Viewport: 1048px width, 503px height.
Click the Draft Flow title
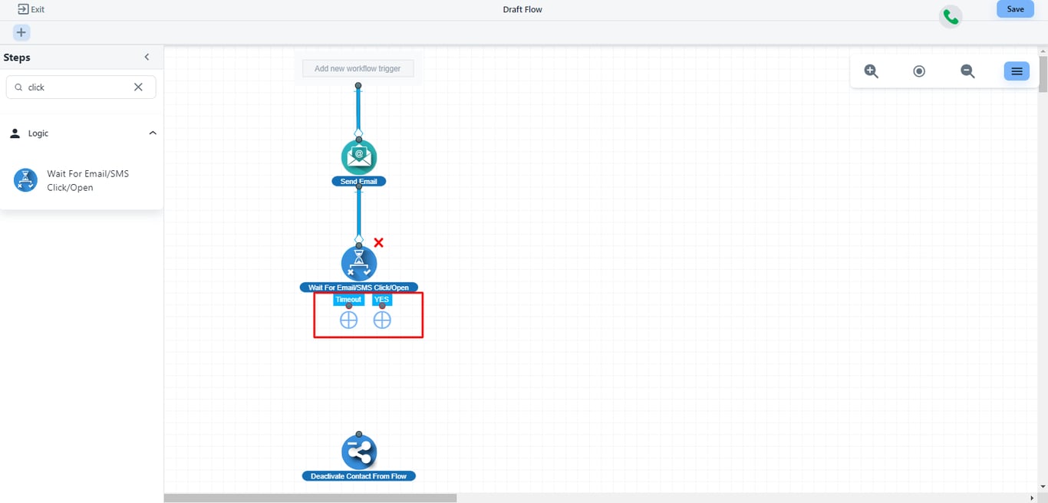[522, 10]
